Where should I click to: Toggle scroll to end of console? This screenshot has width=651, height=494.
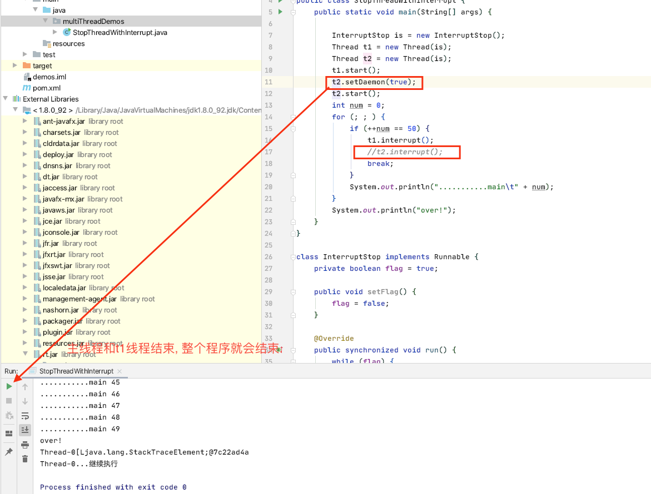(x=25, y=430)
